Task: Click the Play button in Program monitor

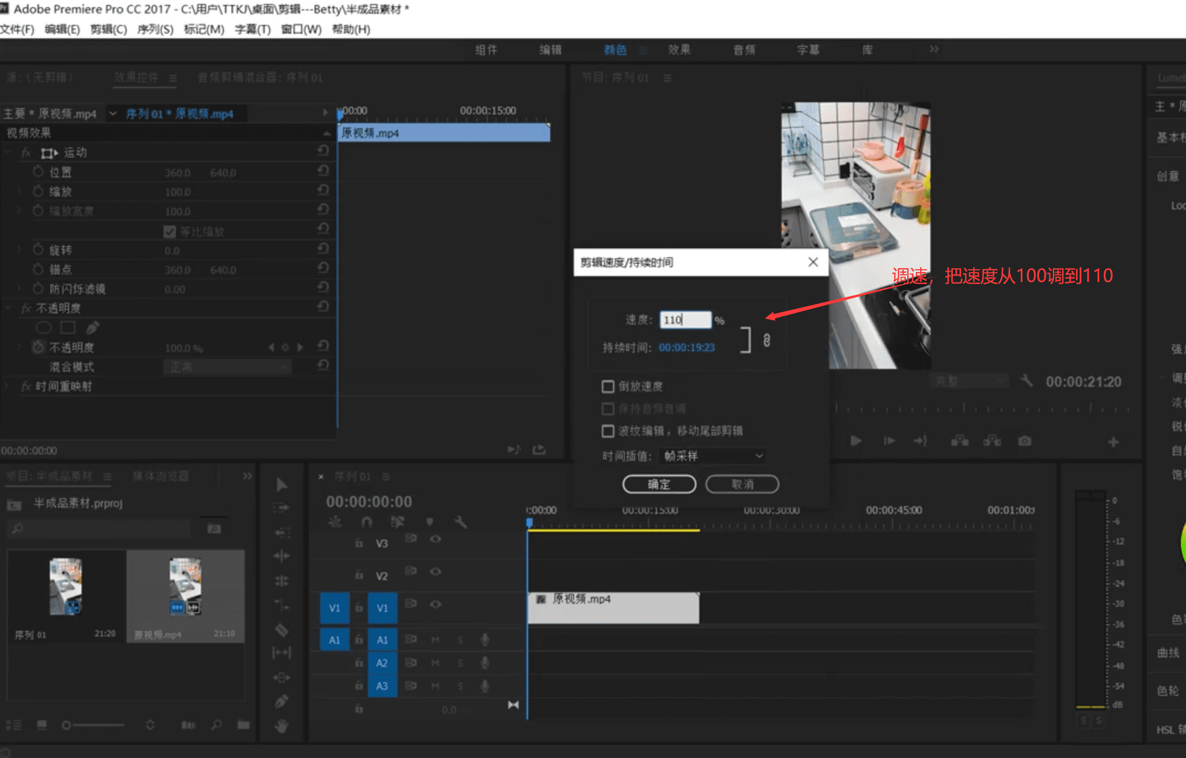Action: pos(856,441)
